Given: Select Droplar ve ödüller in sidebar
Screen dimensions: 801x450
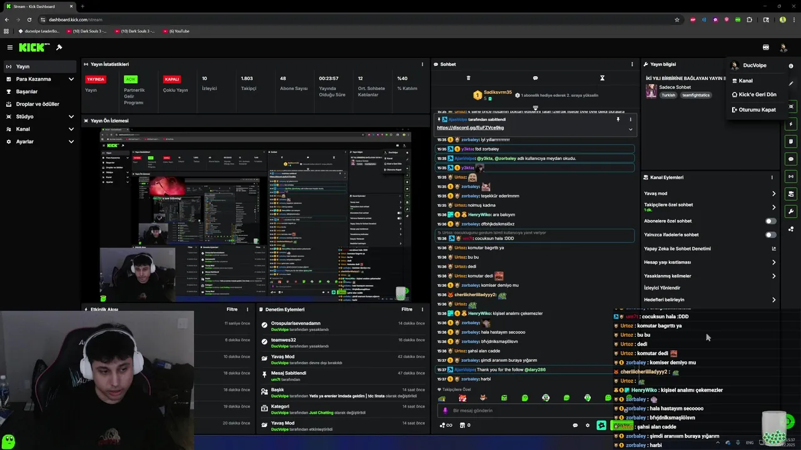Looking at the screenshot, I should tap(41, 104).
